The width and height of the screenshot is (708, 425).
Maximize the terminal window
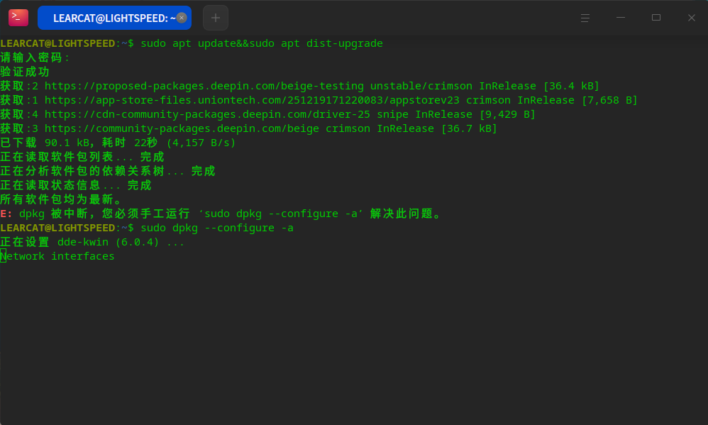point(656,18)
